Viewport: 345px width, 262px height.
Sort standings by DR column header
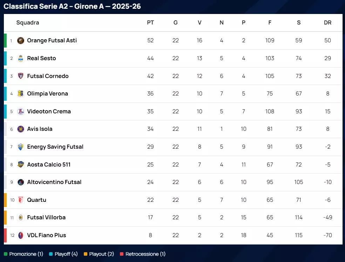point(327,23)
